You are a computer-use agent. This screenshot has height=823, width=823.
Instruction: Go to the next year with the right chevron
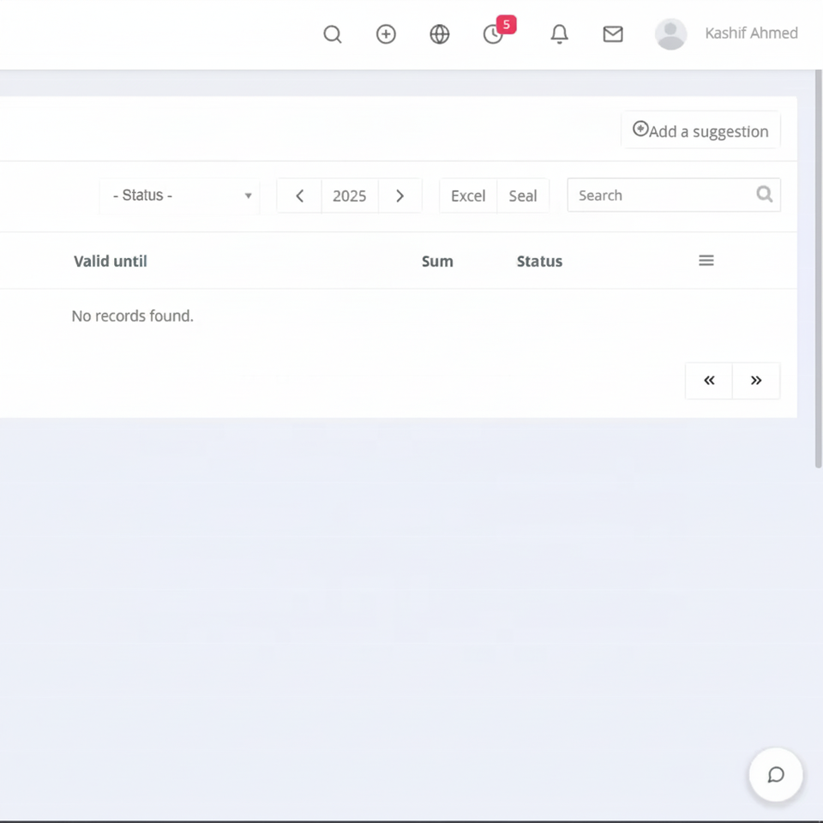(x=400, y=195)
